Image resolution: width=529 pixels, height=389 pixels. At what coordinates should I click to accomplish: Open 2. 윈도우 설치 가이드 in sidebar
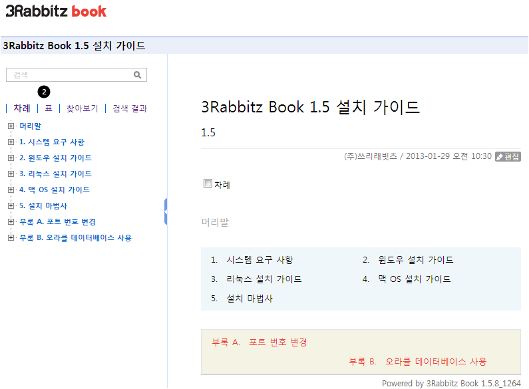click(56, 158)
